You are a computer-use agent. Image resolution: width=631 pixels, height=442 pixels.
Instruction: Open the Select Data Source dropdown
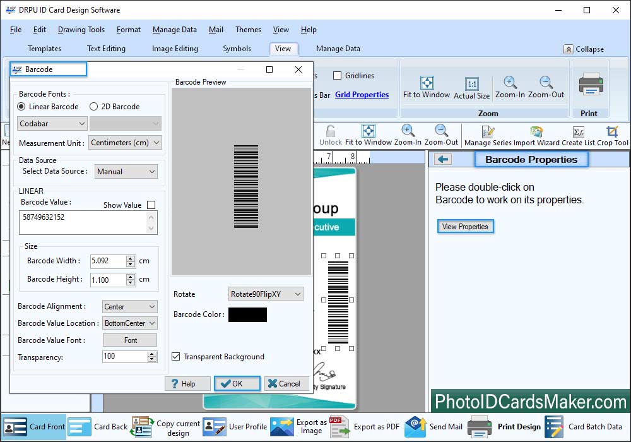pos(126,172)
